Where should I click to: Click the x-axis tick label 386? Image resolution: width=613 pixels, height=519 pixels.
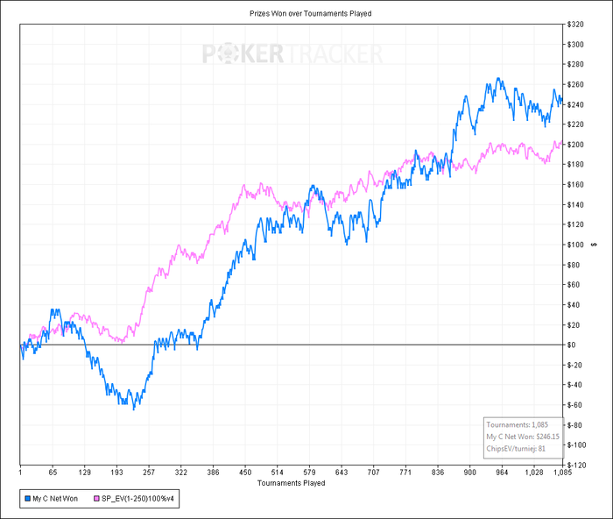pyautogui.click(x=213, y=473)
